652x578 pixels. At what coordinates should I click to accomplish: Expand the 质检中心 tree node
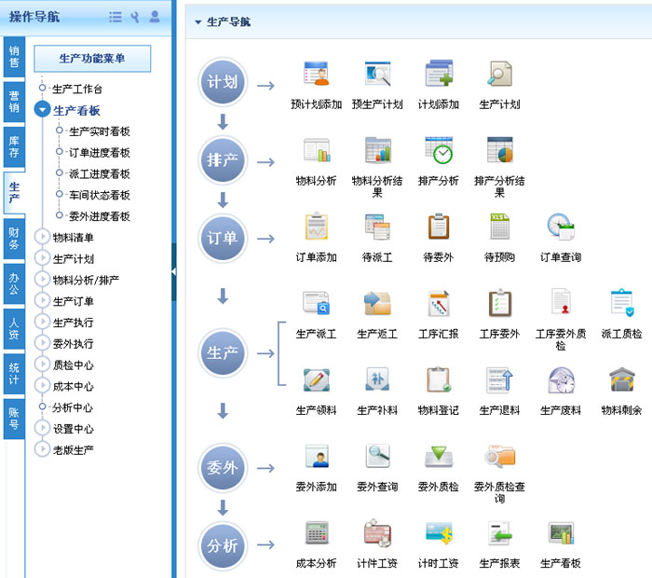tap(42, 365)
